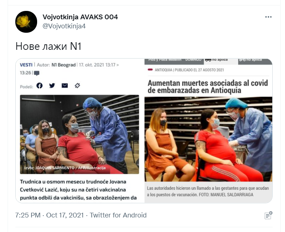
Task: Click the 7:25 PM · Oct 17, 2021 timestamp
Action: tap(50, 215)
